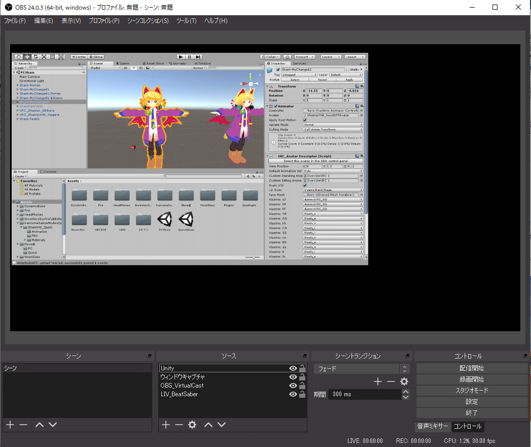Open the Account dropdown in the Unity toolbar

[x=304, y=57]
